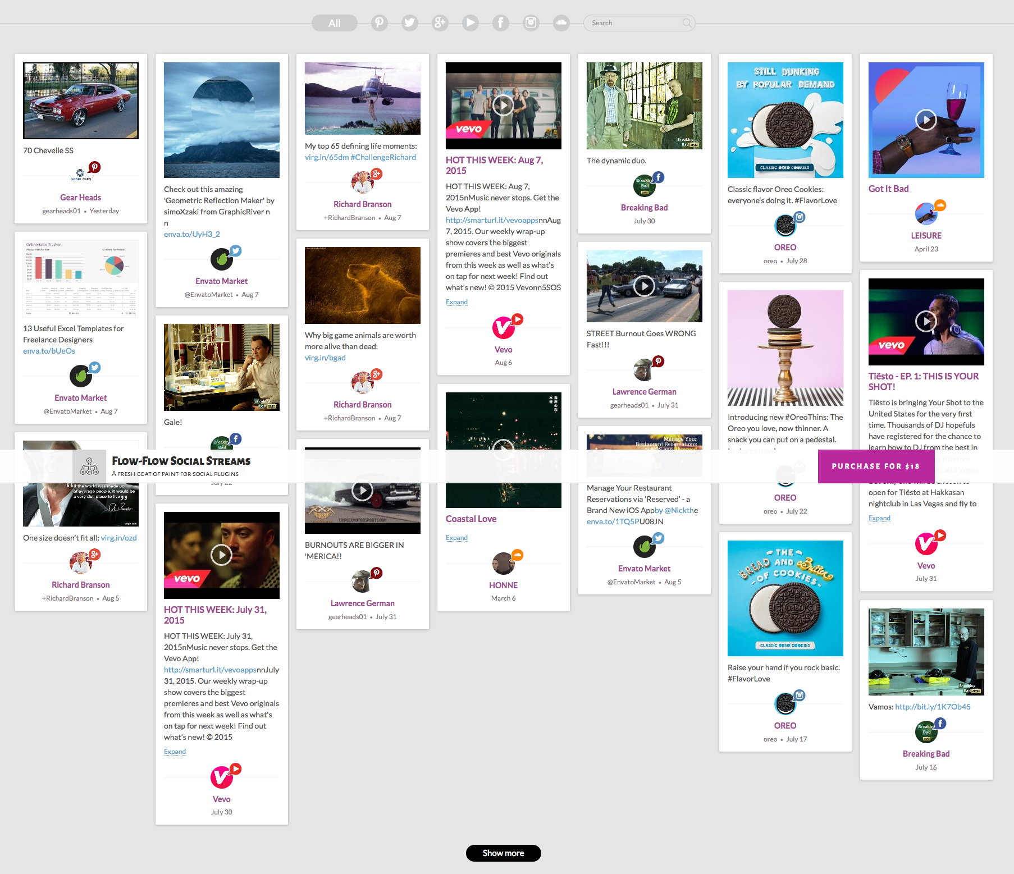Select the All filter tab
This screenshot has height=874, width=1014.
334,23
